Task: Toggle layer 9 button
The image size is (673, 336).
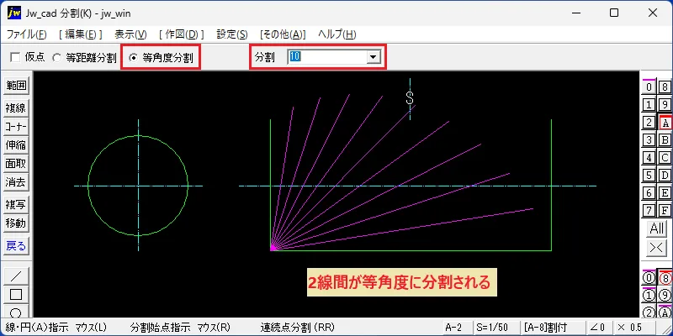Action: coord(665,104)
